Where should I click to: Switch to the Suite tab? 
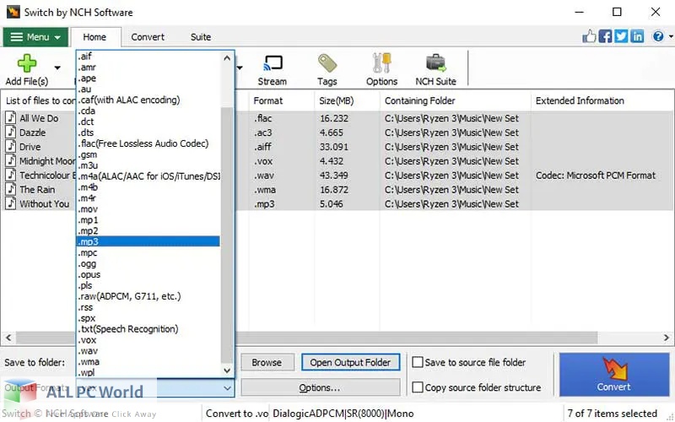[201, 37]
